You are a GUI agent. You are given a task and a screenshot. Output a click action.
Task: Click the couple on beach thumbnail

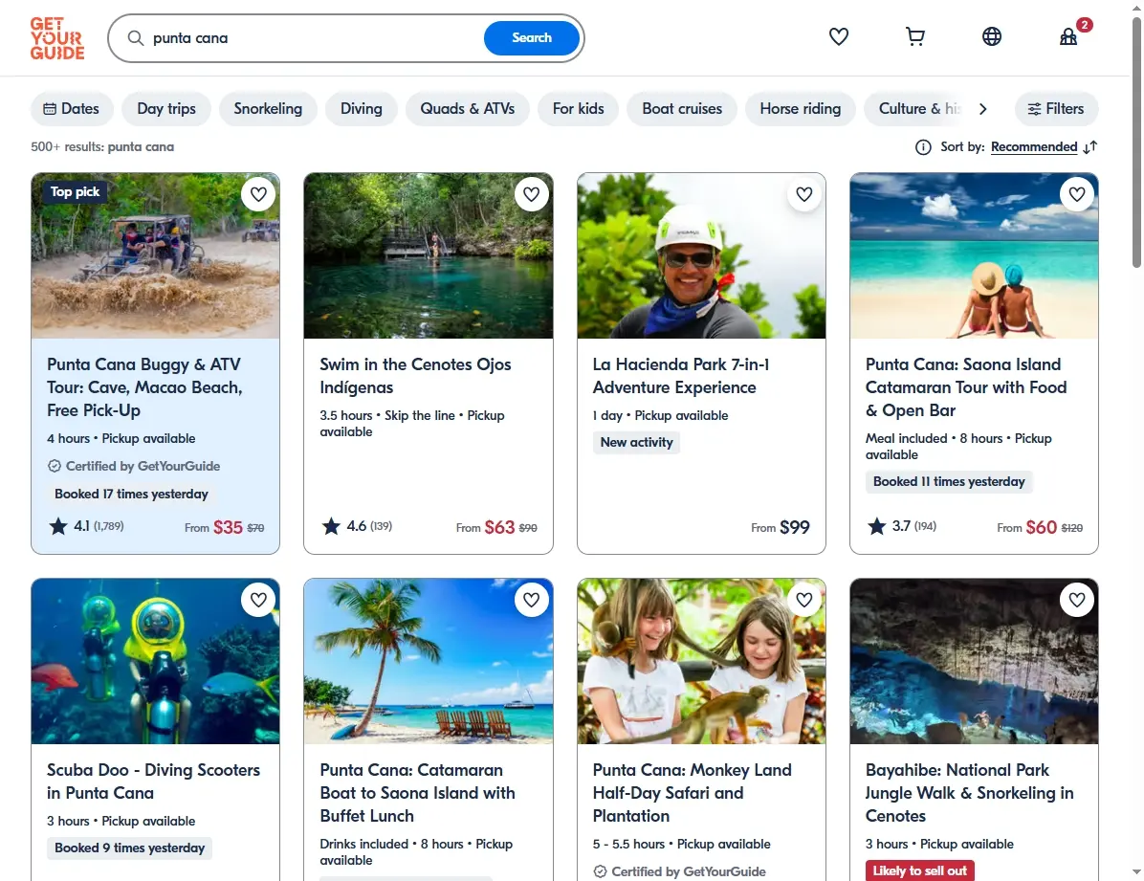click(974, 255)
